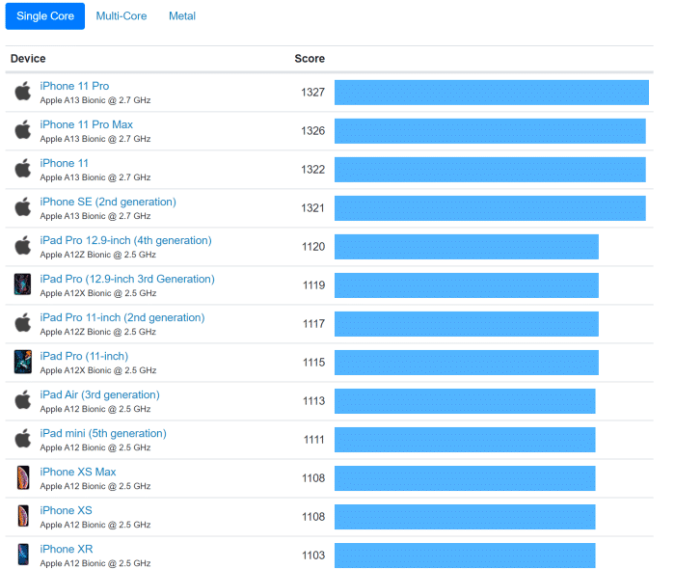Screen dimensions: 675x569
Task: Click the score value 1119
Action: pyautogui.click(x=313, y=285)
